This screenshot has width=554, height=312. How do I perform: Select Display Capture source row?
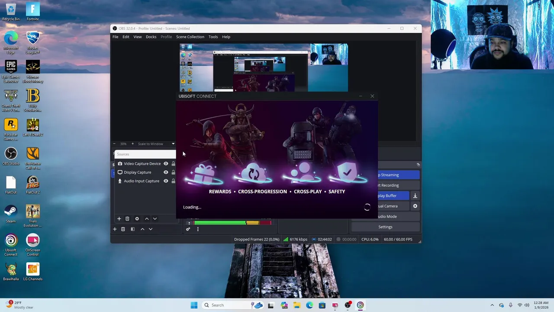pos(145,172)
